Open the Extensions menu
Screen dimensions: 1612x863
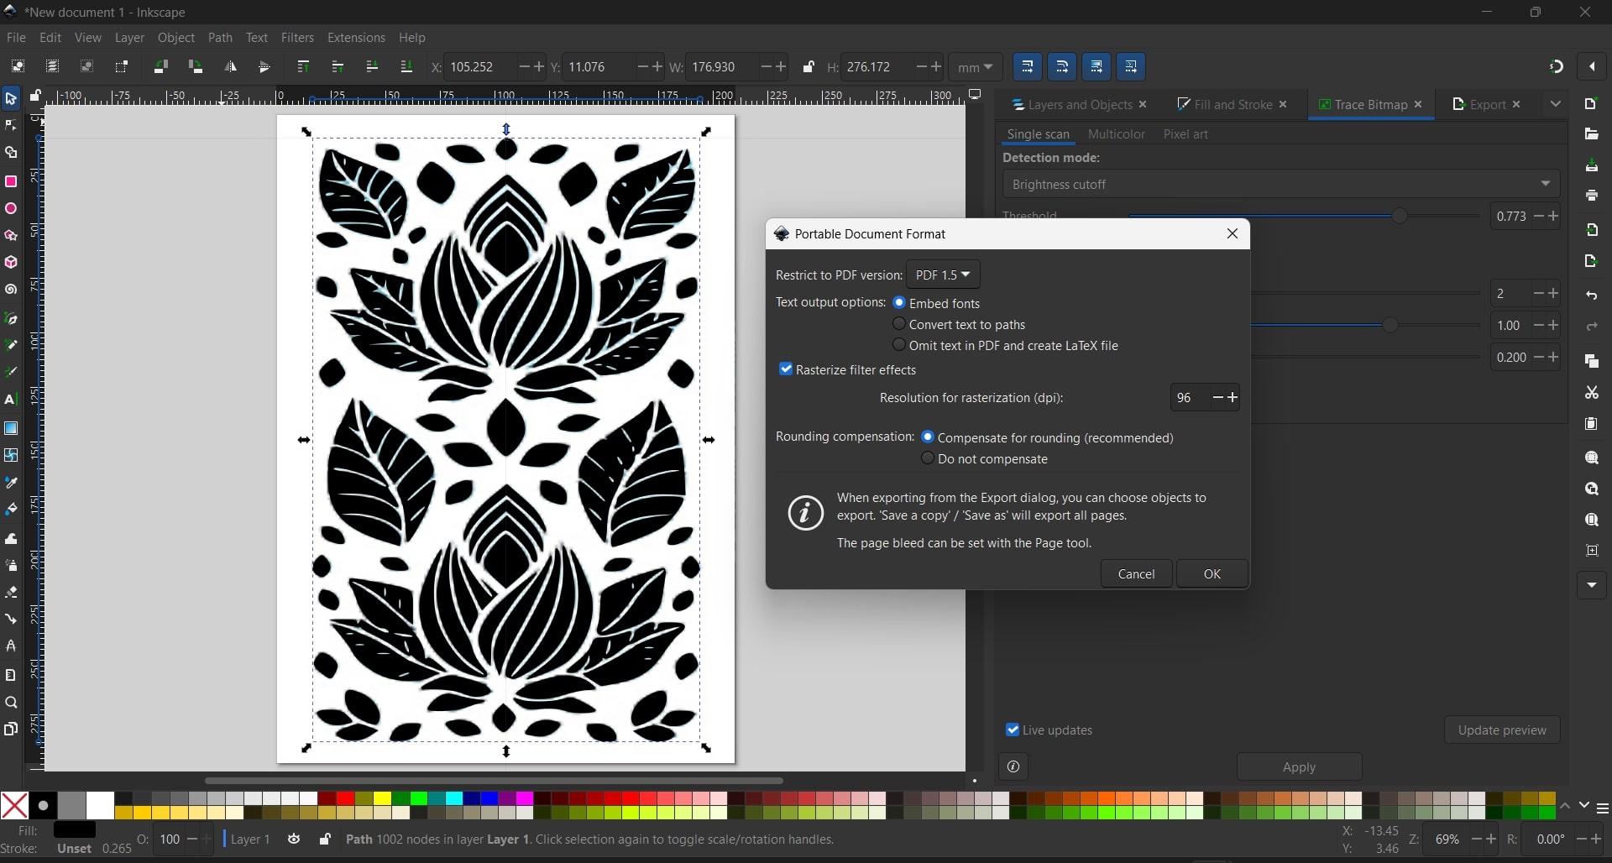point(356,38)
